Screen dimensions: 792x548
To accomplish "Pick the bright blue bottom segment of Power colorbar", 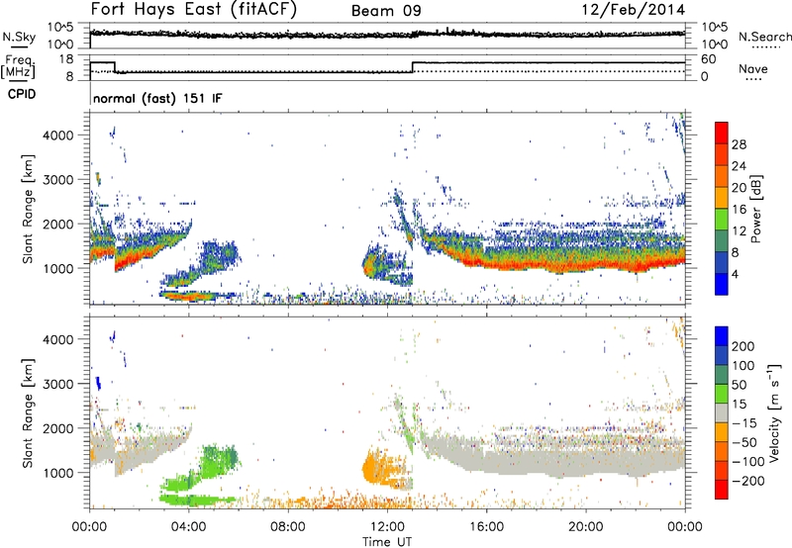I will click(x=722, y=284).
